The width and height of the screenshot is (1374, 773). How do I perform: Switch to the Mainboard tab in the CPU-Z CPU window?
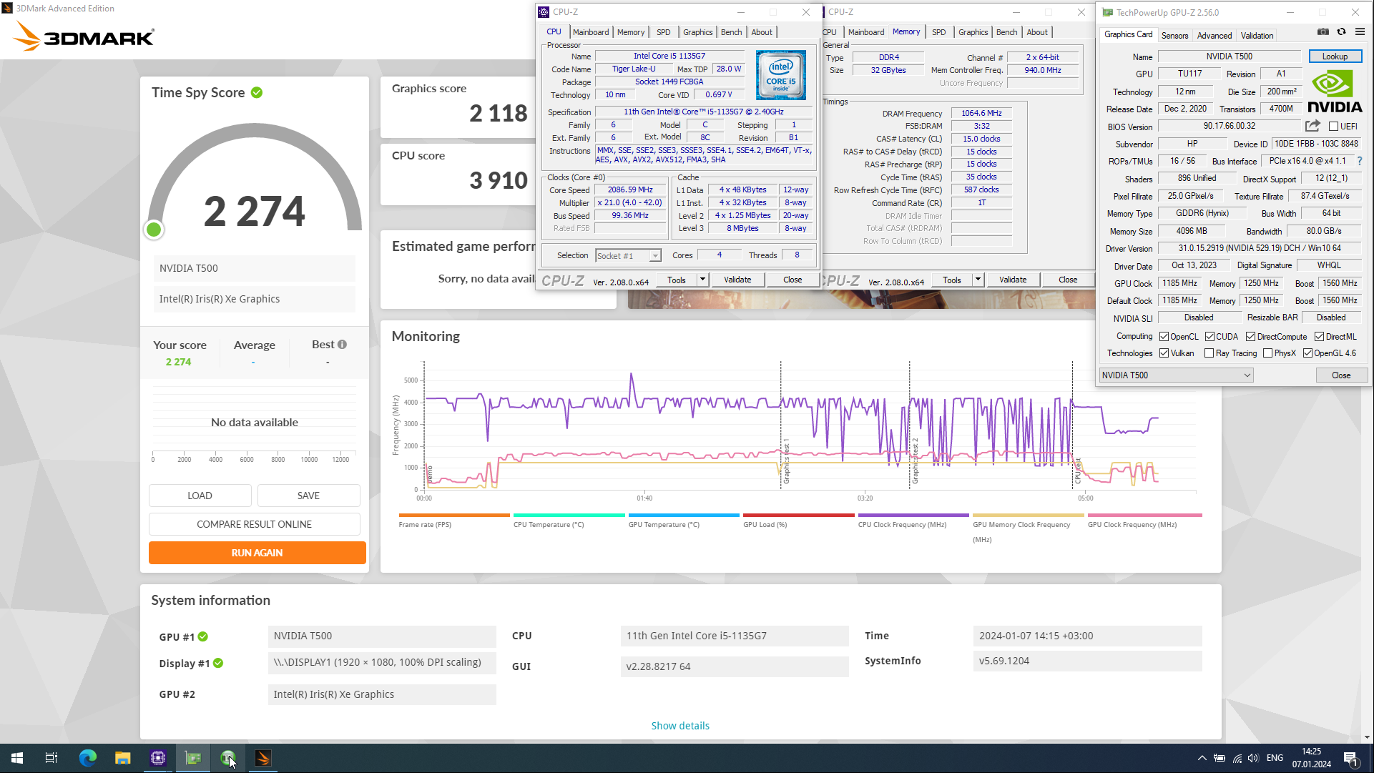point(591,32)
